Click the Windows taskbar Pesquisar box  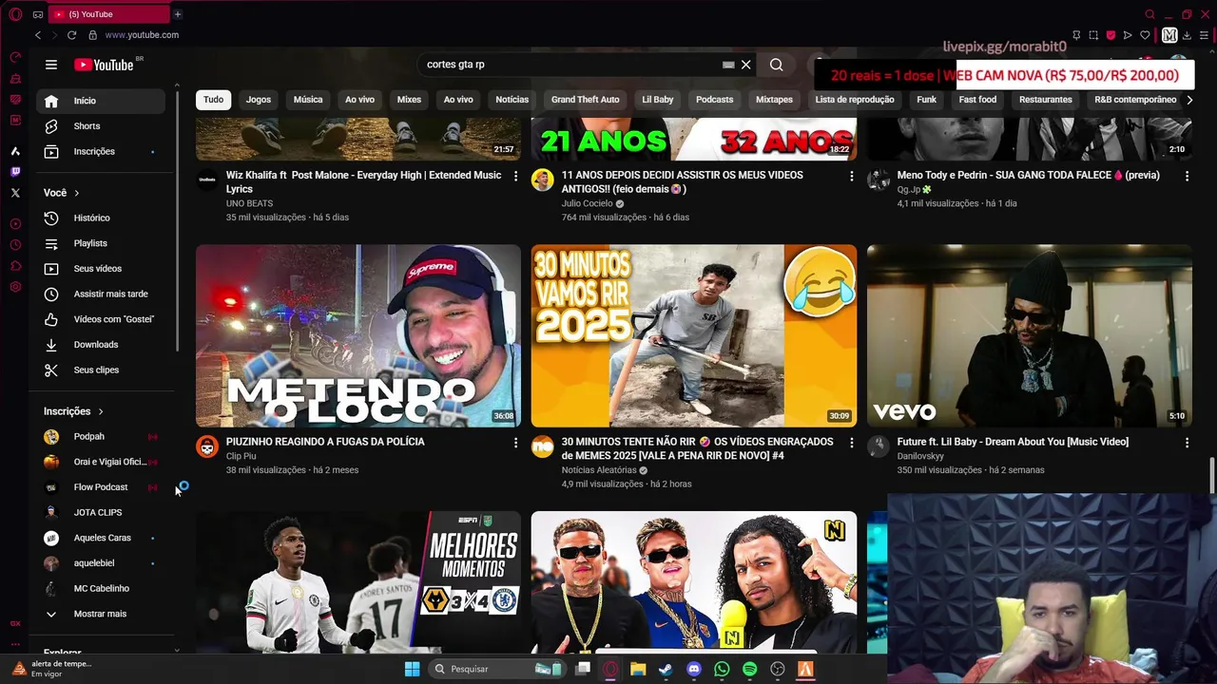point(496,669)
